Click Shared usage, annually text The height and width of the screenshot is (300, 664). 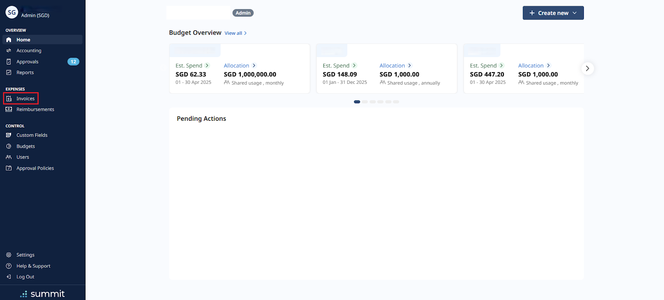pos(413,83)
